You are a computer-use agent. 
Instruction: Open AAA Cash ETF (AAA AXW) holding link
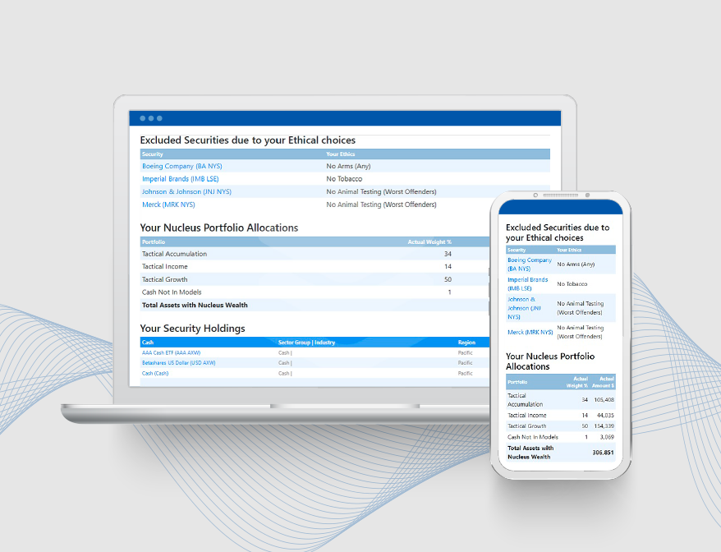[171, 353]
